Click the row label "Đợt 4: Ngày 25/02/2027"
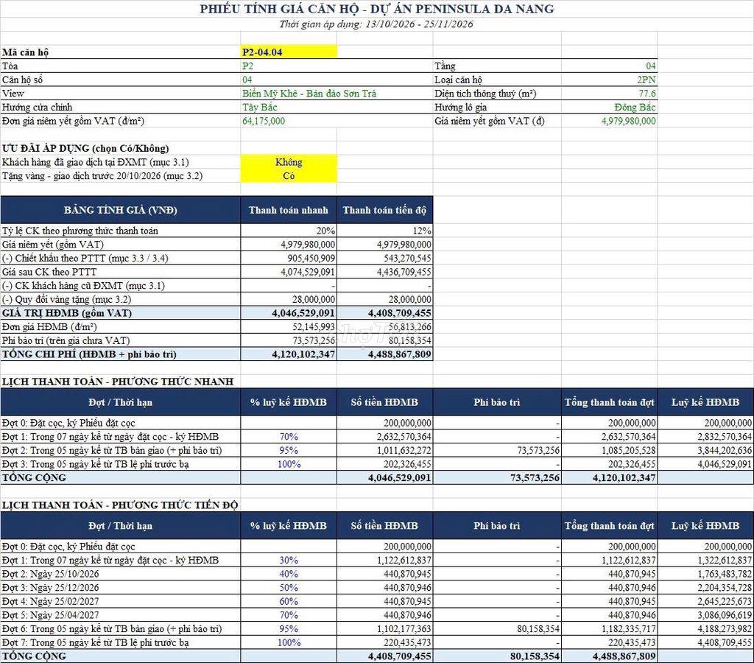Image resolution: width=754 pixels, height=663 pixels. click(51, 601)
